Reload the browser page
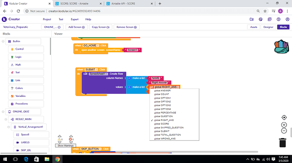The width and height of the screenshot is (292, 163). 18,11
